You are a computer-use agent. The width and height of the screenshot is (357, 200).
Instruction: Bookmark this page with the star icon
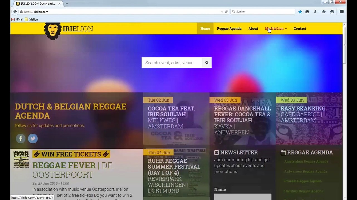[x=300, y=12]
